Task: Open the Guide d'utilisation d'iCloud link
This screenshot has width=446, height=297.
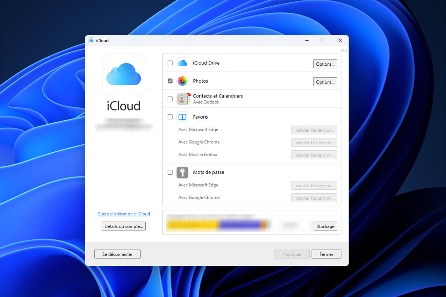Action: point(124,214)
